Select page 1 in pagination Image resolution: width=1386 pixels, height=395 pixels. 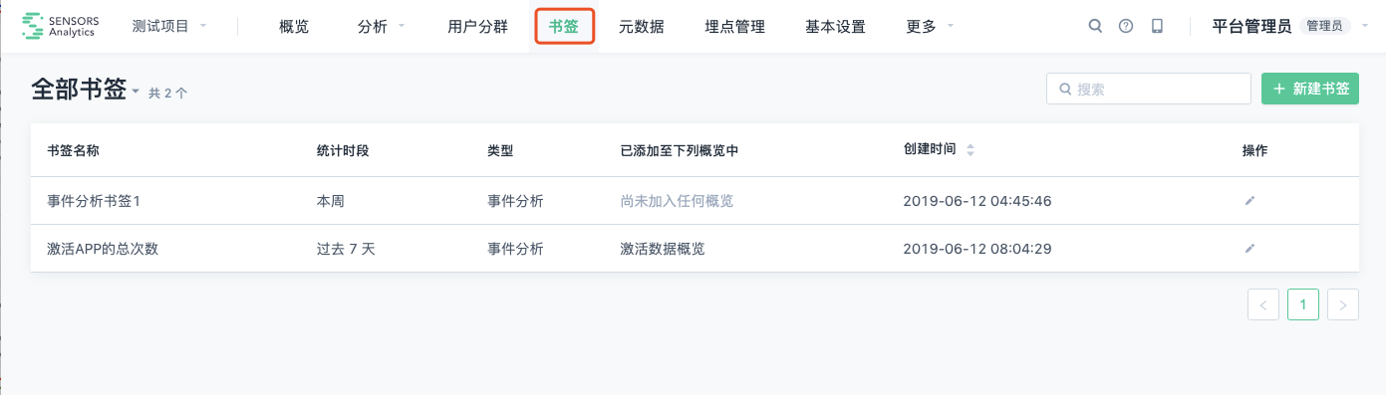click(1303, 305)
